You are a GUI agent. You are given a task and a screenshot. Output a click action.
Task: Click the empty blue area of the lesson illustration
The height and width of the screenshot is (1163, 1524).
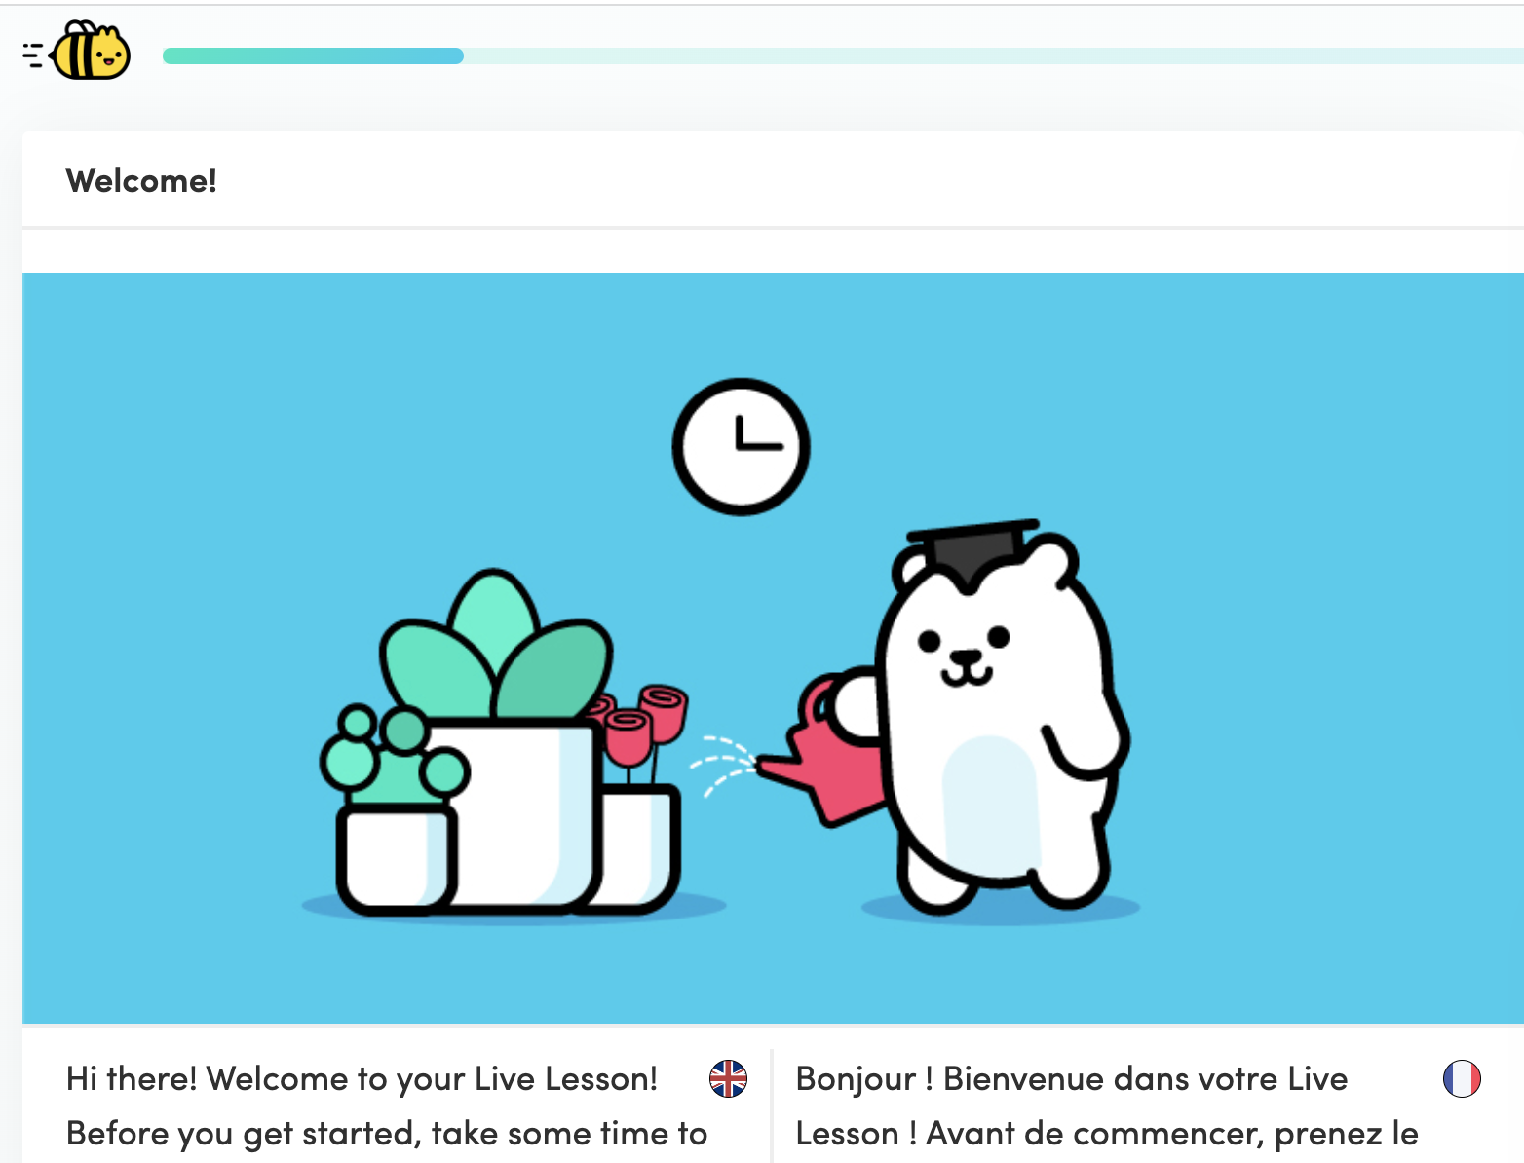click(1315, 438)
